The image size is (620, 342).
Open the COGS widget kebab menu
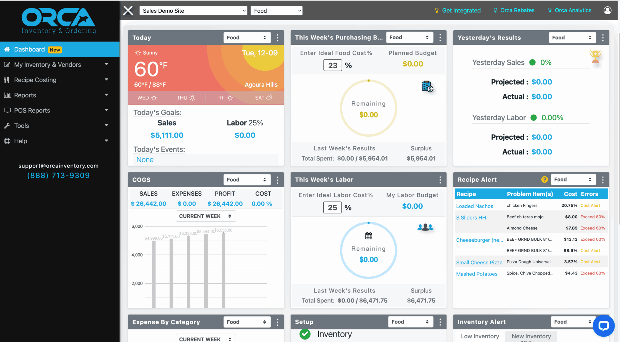click(x=278, y=180)
